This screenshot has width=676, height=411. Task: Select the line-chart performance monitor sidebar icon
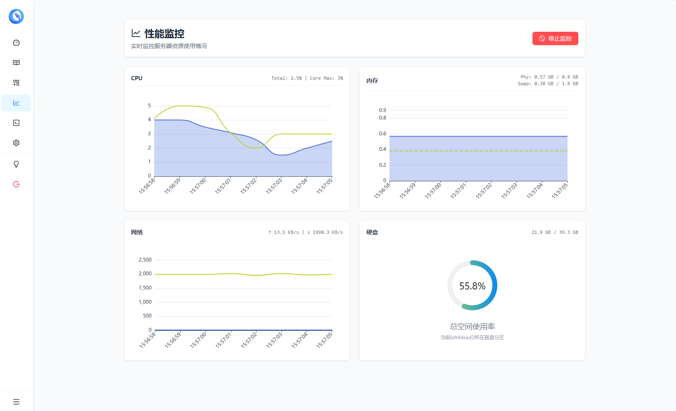coord(16,103)
